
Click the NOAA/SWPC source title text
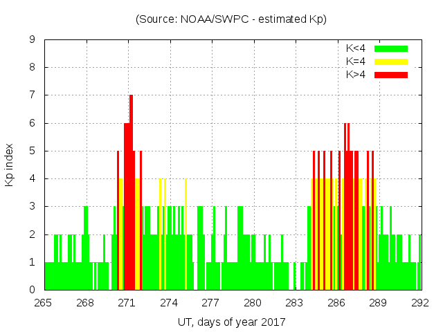tap(231, 19)
